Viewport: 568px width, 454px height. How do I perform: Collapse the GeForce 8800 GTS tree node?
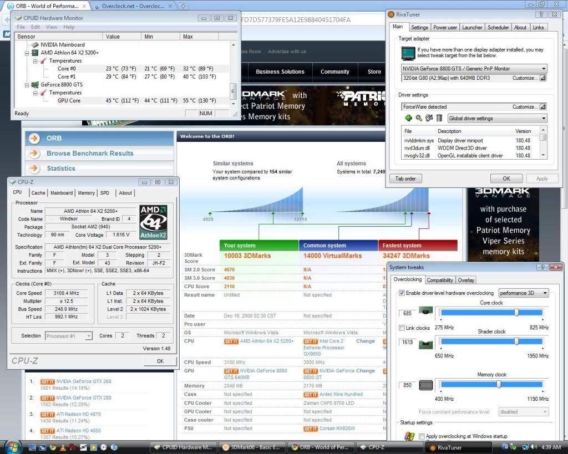27,85
